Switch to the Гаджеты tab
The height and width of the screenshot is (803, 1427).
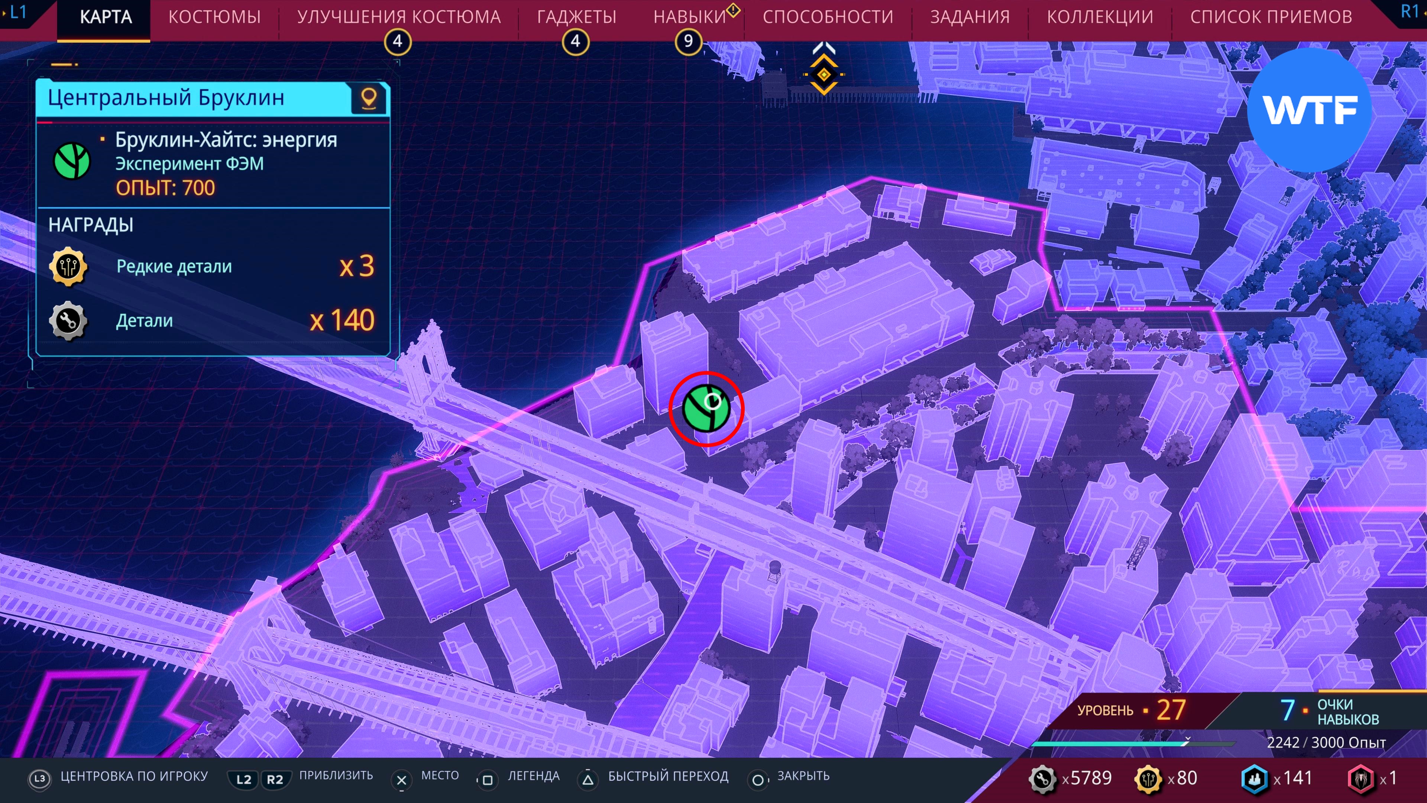tap(576, 17)
